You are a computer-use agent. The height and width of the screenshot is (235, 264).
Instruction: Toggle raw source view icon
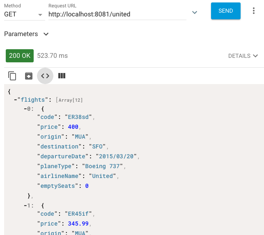click(x=45, y=75)
